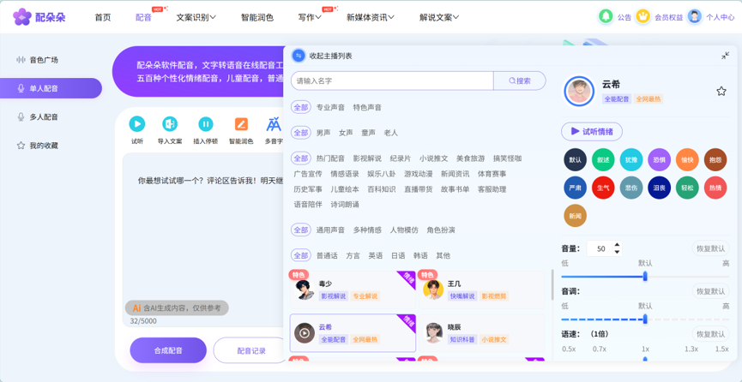The height and width of the screenshot is (382, 742).
Task: Play preview on 云希 list card avatar
Action: coord(305,333)
